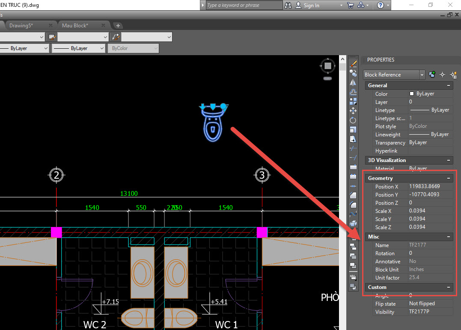
Task: Activate the Rotate tool
Action: pos(353,120)
